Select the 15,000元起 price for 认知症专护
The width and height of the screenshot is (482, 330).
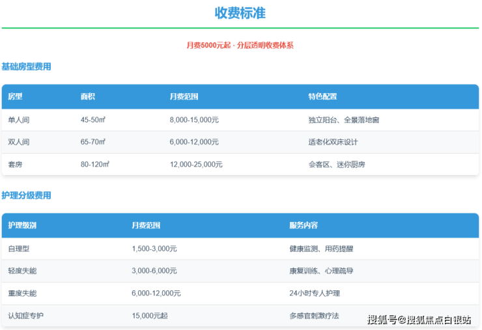[x=149, y=316]
